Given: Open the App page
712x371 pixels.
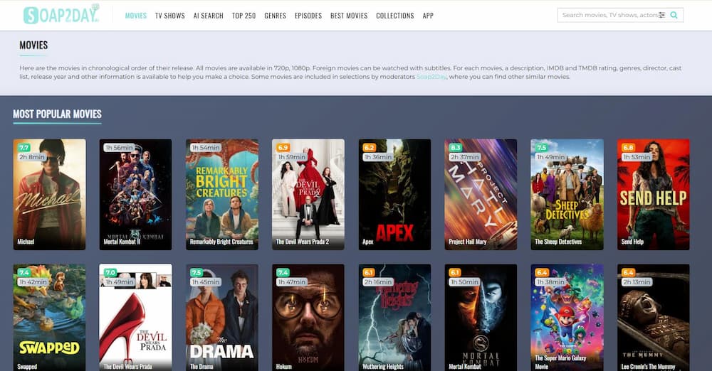Looking at the screenshot, I should click(x=428, y=16).
